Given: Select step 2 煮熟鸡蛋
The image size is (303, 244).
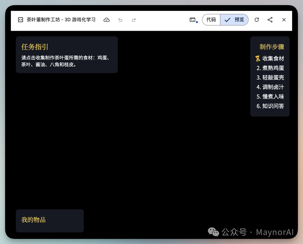Looking at the screenshot, I should pyautogui.click(x=271, y=68).
